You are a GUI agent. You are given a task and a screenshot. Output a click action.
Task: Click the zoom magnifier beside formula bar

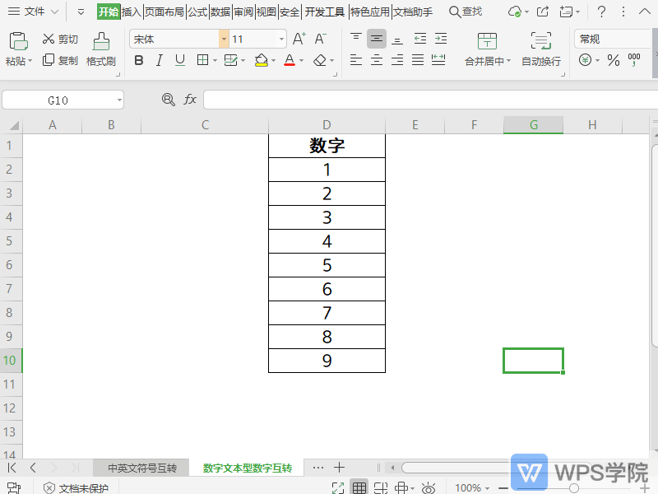[x=169, y=100]
